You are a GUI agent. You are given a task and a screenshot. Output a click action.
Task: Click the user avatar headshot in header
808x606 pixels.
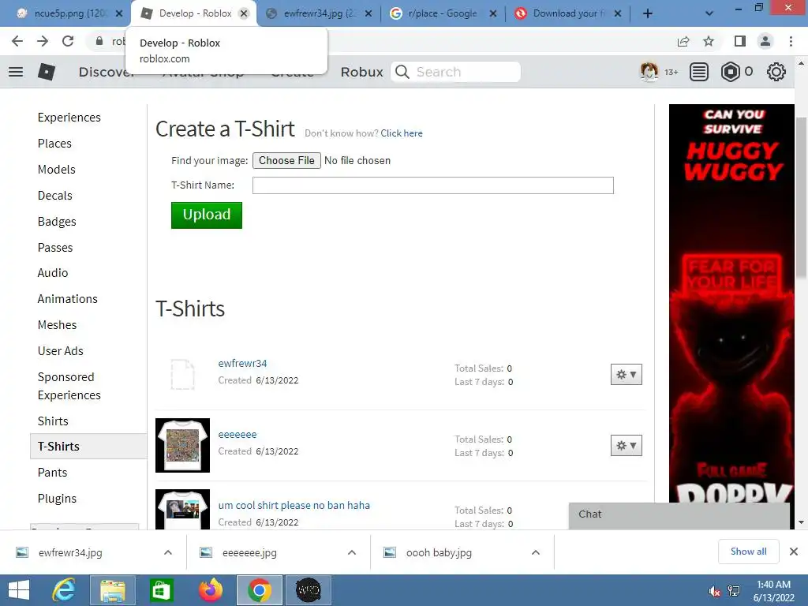pos(649,72)
